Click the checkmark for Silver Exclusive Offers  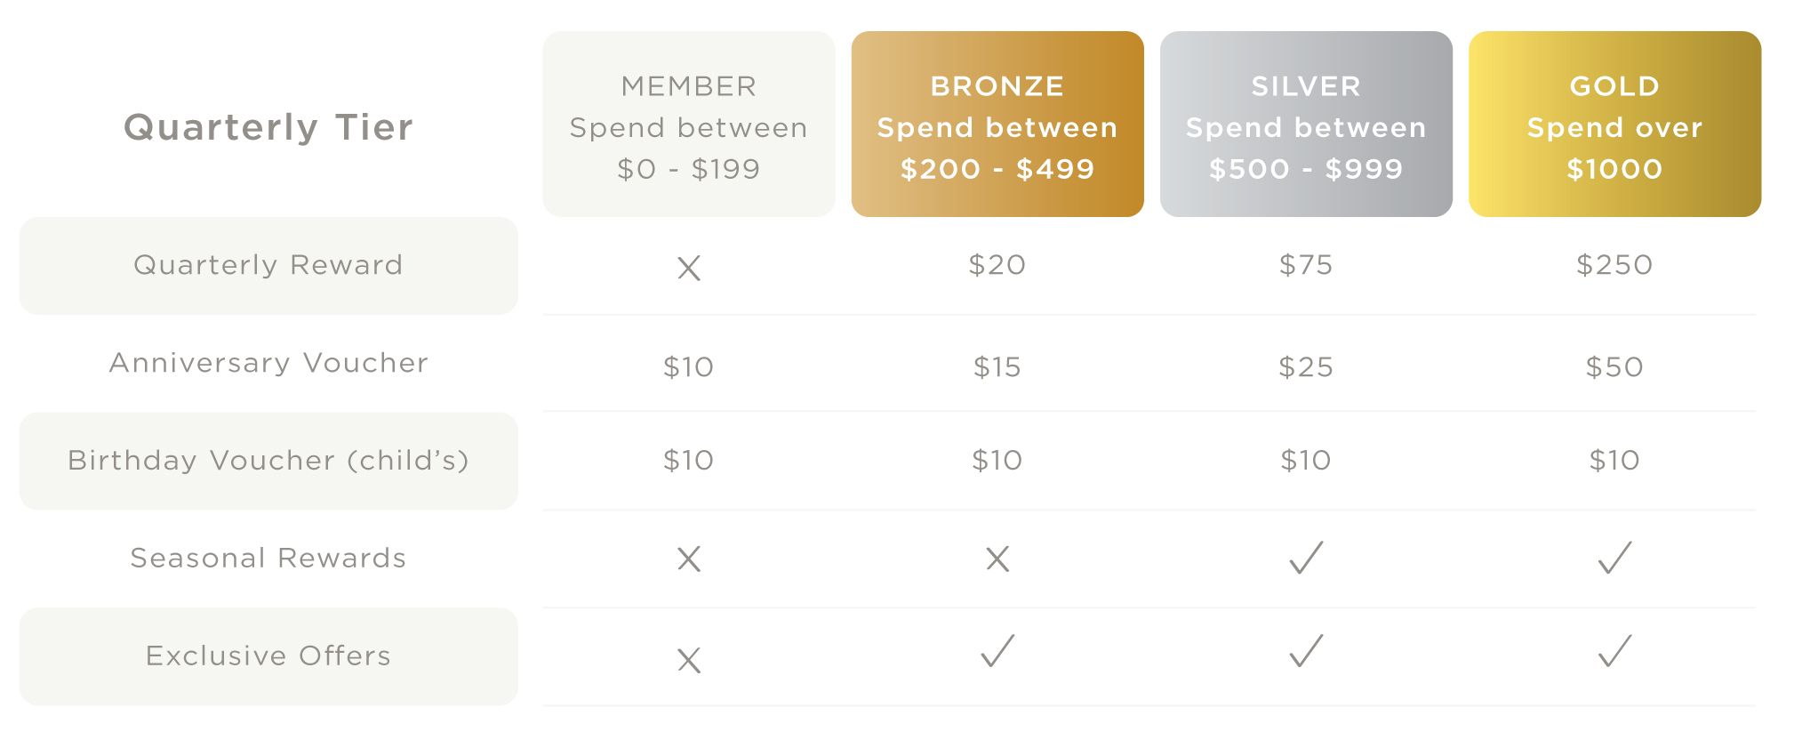tap(1306, 651)
